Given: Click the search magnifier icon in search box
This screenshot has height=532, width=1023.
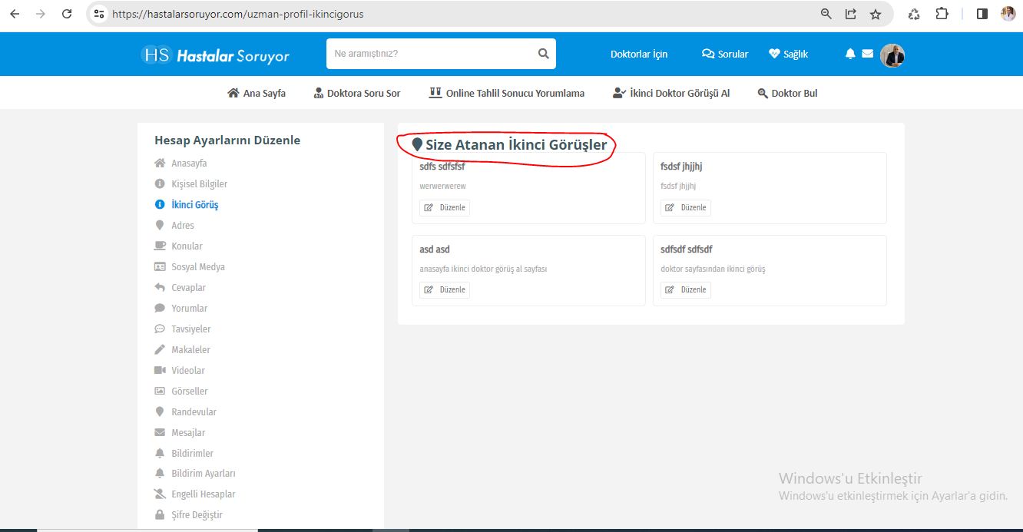Looking at the screenshot, I should [543, 54].
